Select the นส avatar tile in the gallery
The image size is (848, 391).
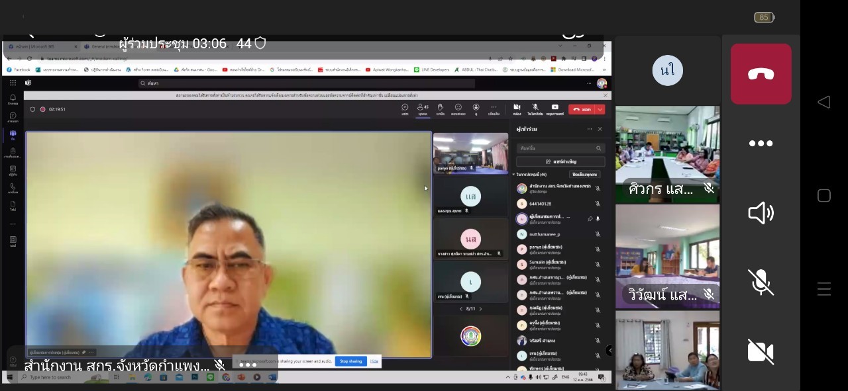(470, 239)
